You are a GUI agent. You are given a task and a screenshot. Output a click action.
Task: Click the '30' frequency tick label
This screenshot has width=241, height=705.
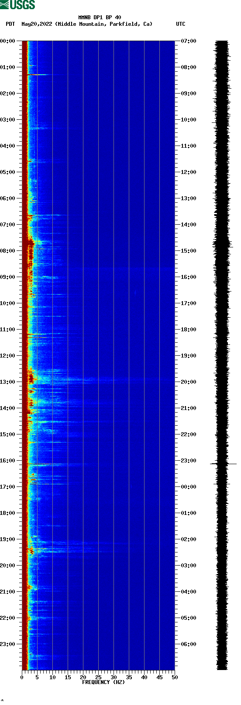114,677
